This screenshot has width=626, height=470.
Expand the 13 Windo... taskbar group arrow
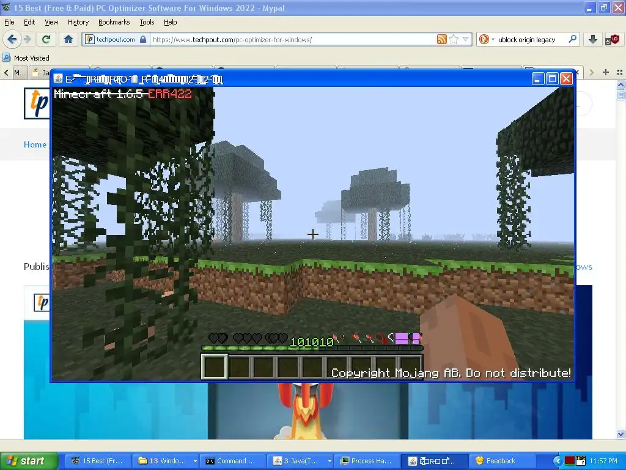click(195, 461)
